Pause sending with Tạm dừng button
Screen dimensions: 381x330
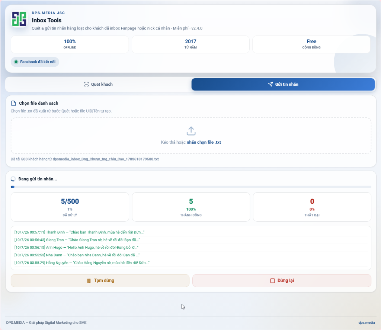[x=100, y=280]
